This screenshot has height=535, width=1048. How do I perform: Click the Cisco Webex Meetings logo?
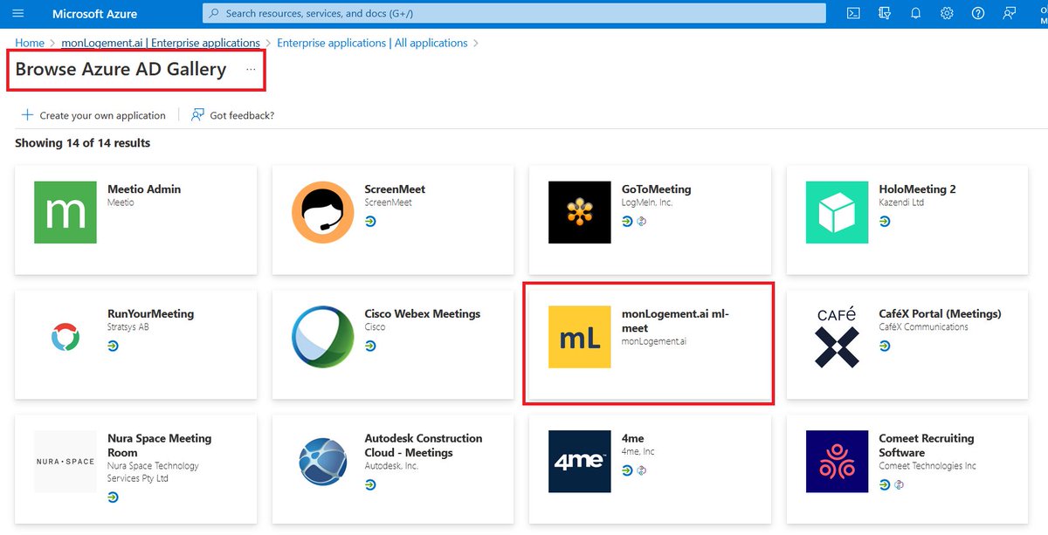[x=322, y=337]
